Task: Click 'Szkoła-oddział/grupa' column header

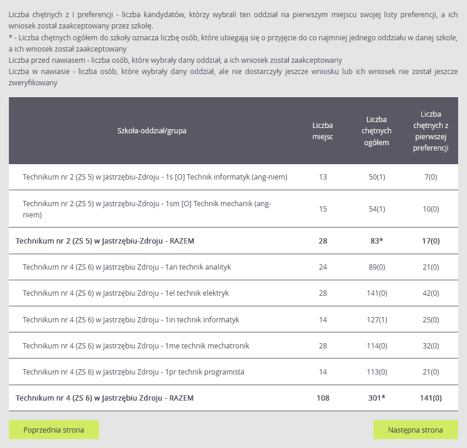Action: [x=152, y=130]
